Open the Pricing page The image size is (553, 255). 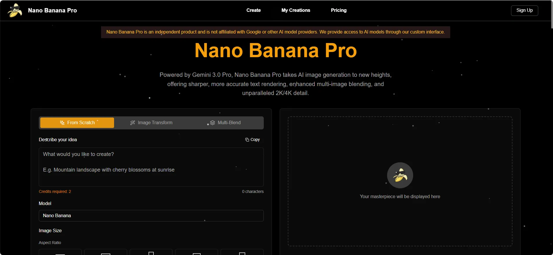[338, 10]
